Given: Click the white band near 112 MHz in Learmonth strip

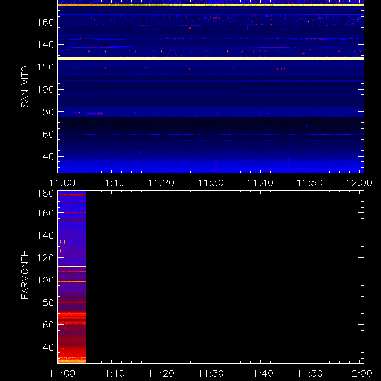Looking at the screenshot, I should [x=72, y=267].
